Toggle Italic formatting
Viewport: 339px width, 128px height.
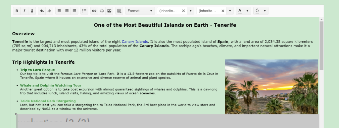point(24,11)
